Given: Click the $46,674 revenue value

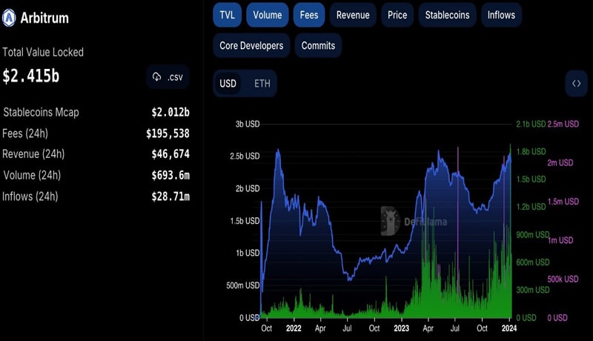Looking at the screenshot, I should (170, 154).
